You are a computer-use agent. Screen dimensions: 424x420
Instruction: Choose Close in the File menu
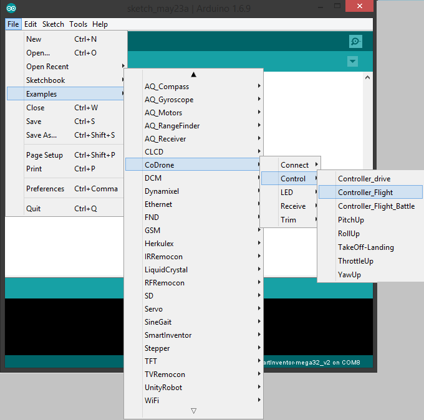pyautogui.click(x=65, y=108)
